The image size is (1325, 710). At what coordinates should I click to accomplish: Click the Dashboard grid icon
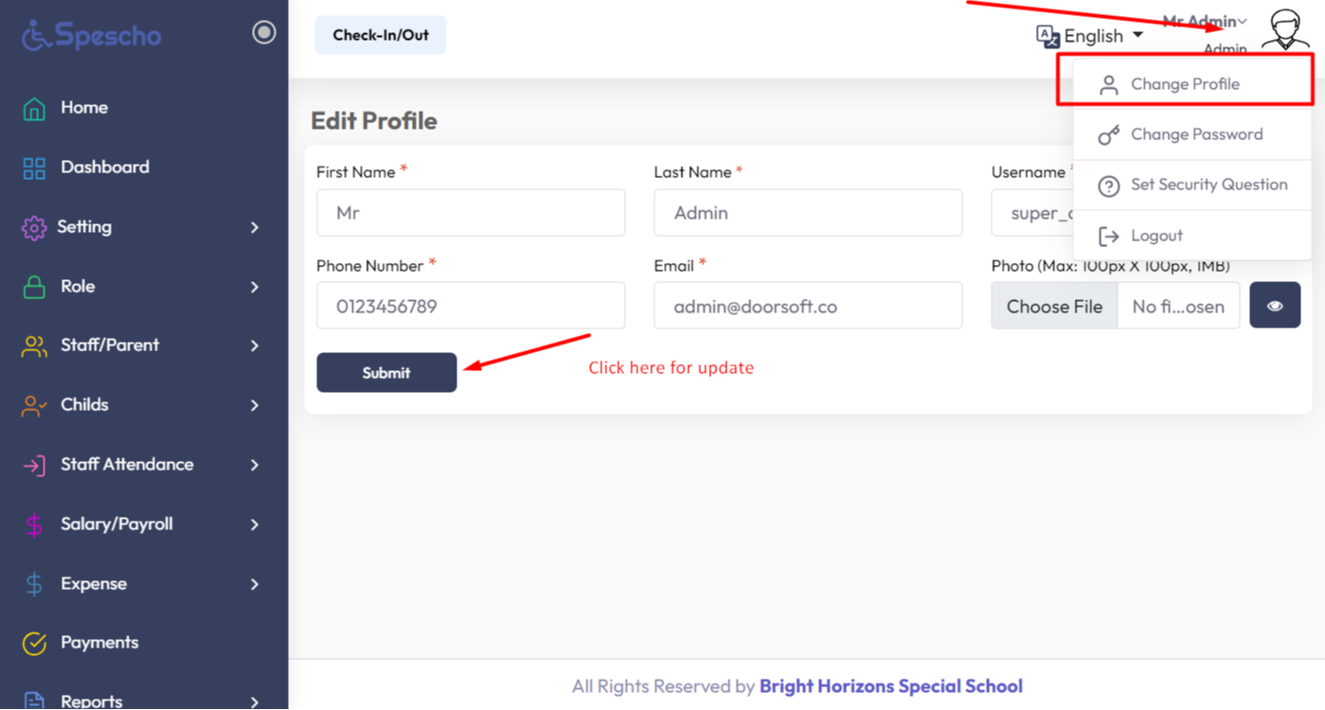pyautogui.click(x=34, y=169)
